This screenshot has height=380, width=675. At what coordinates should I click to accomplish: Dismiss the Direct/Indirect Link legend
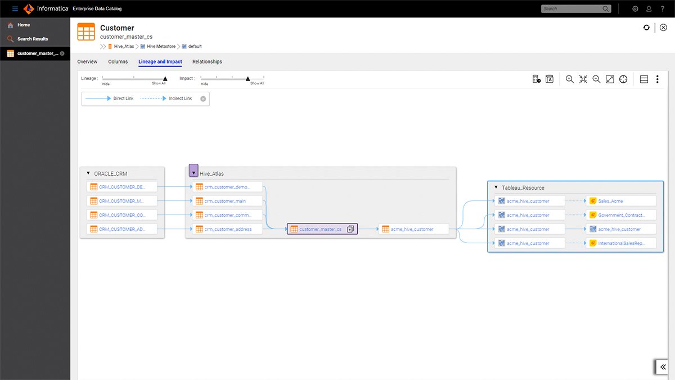click(203, 99)
